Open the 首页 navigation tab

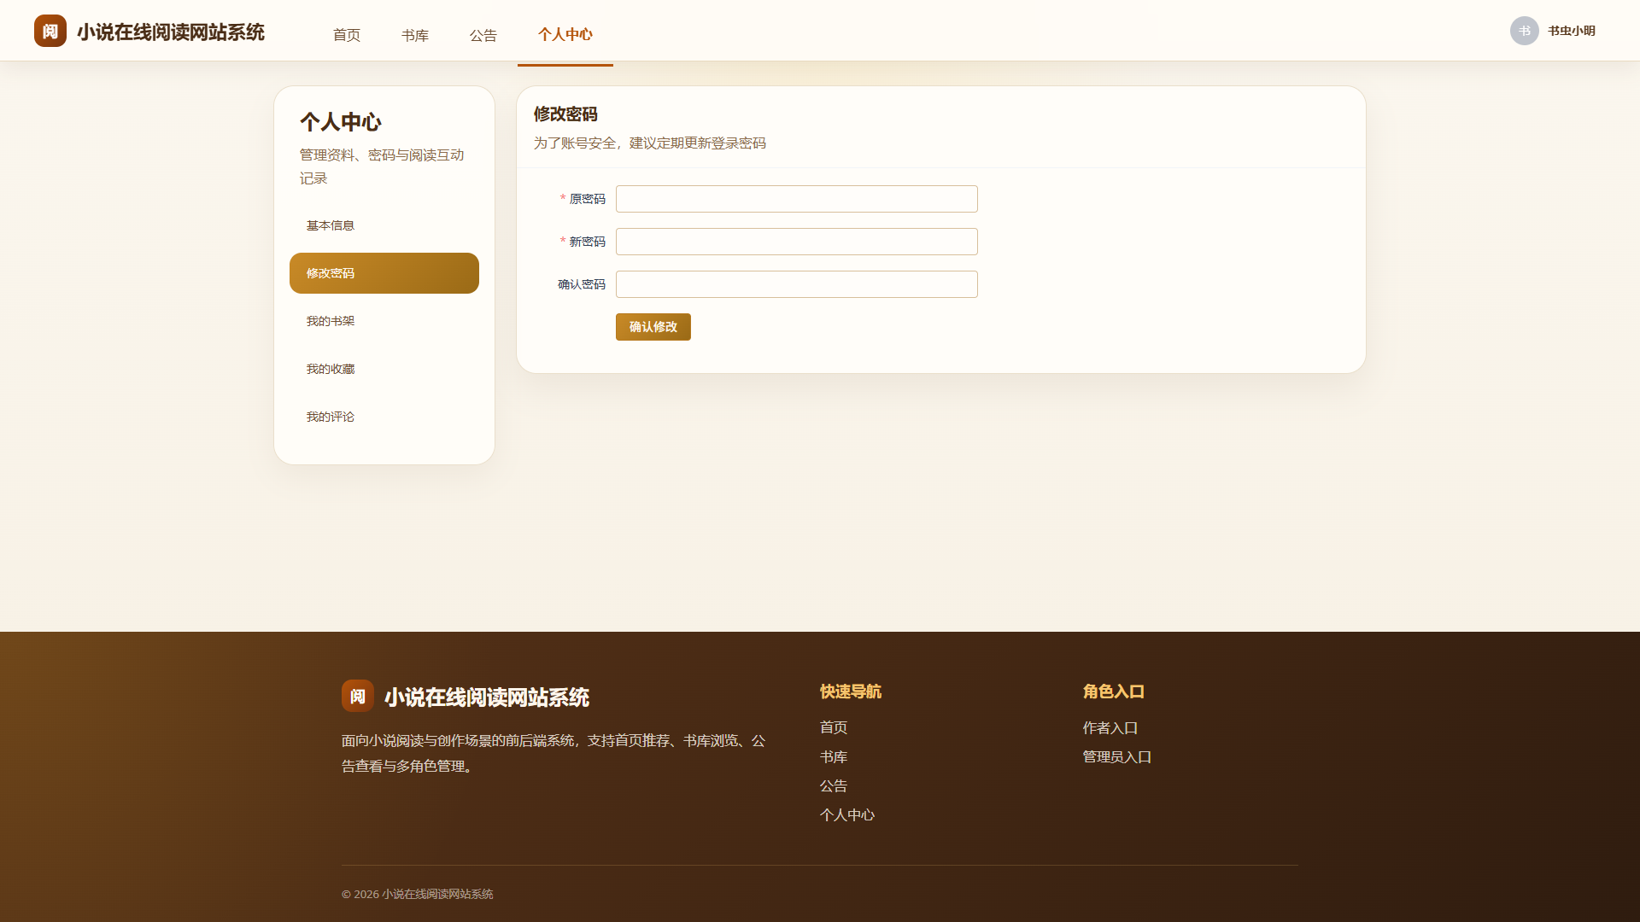pyautogui.click(x=347, y=35)
